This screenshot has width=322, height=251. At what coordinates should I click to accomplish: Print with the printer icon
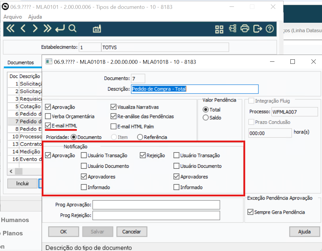pyautogui.click(x=245, y=29)
